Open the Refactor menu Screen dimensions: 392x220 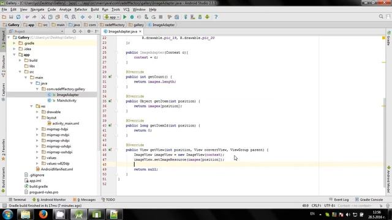(x=81, y=10)
